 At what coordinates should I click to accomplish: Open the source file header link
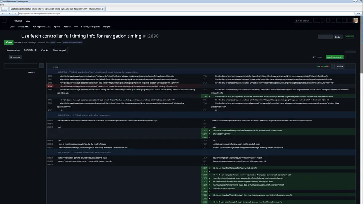coord(55,67)
